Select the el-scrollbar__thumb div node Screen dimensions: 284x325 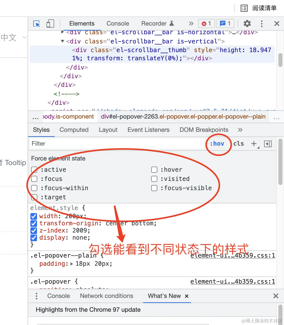[x=152, y=54]
